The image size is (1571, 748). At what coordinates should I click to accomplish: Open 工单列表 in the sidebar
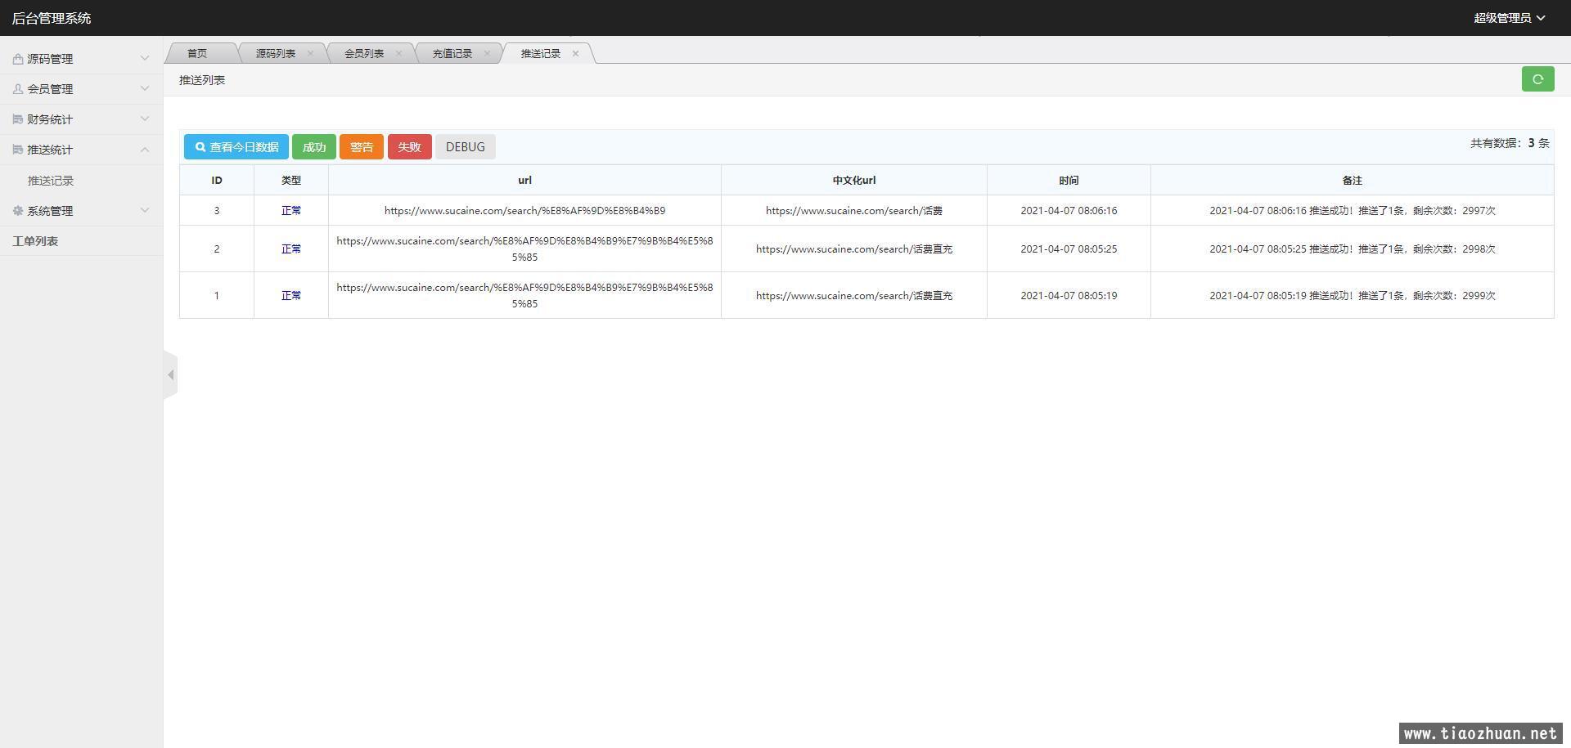coord(35,241)
